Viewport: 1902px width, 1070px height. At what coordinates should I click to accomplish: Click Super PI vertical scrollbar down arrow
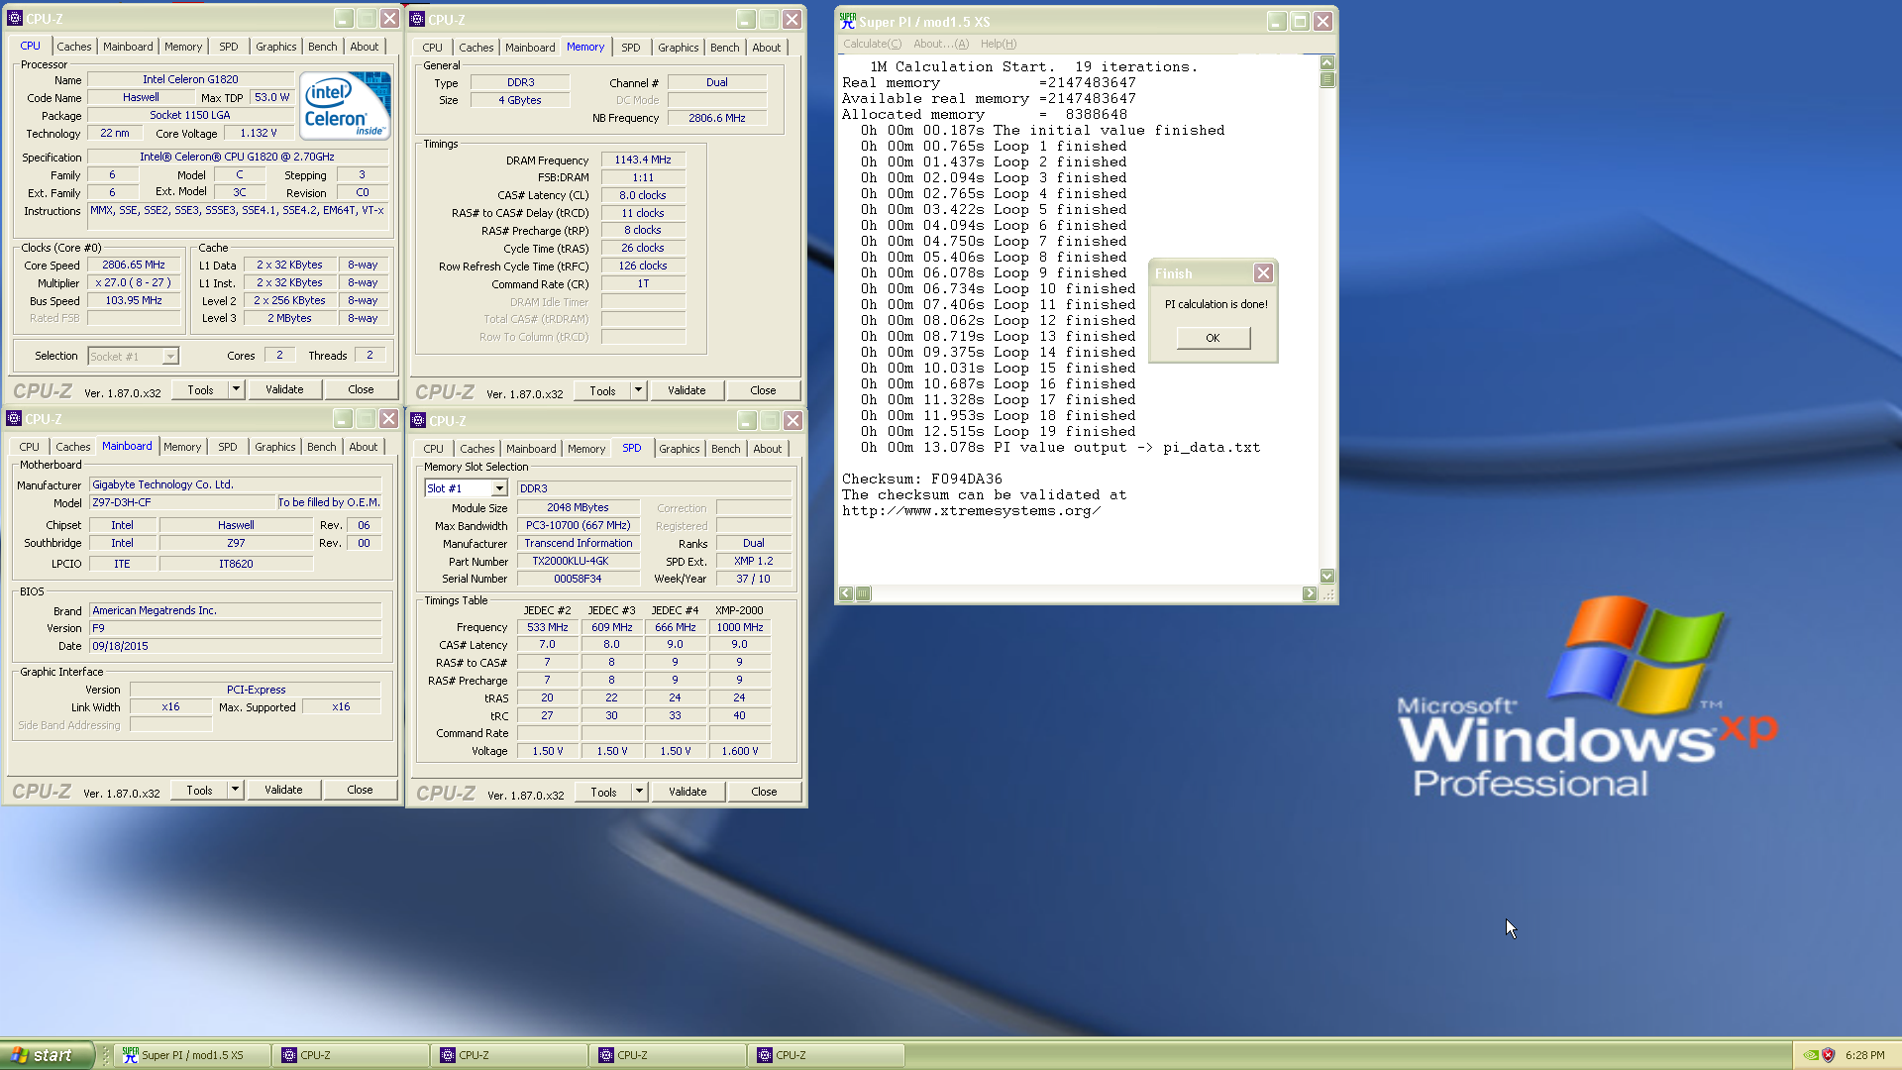pyautogui.click(x=1327, y=576)
